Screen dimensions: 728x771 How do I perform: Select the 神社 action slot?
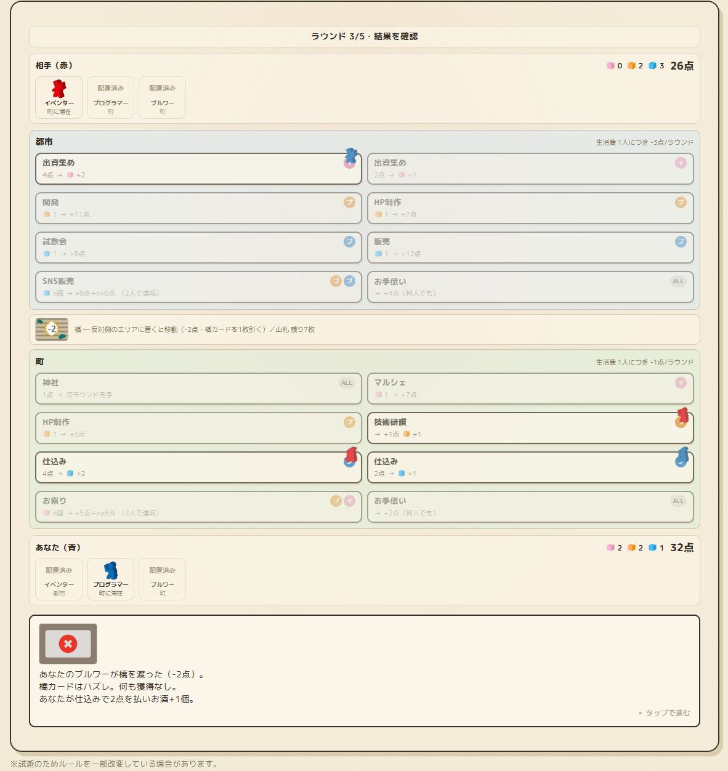[198, 389]
